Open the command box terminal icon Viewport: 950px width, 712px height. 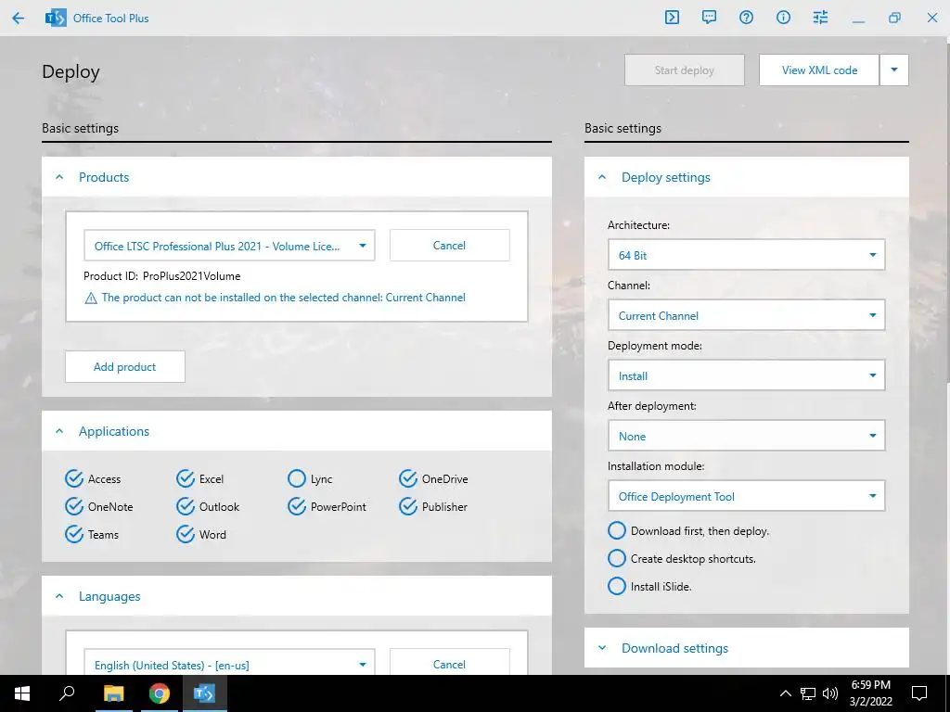coord(672,18)
